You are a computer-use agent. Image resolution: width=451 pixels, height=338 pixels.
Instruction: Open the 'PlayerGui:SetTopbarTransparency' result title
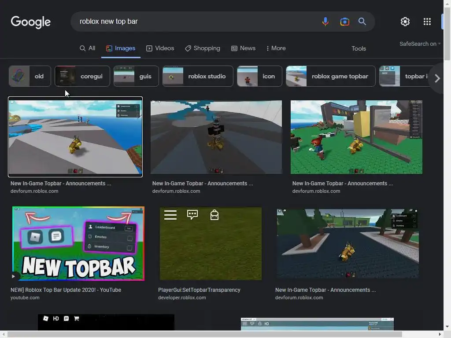[x=199, y=290]
